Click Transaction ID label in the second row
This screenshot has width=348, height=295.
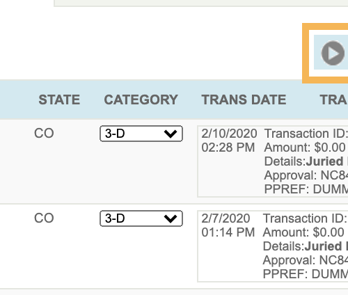(x=306, y=218)
